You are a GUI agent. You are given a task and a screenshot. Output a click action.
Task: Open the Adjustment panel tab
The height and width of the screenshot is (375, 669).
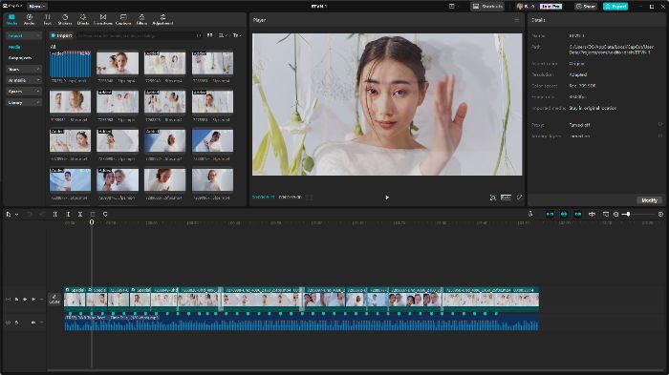tap(162, 19)
